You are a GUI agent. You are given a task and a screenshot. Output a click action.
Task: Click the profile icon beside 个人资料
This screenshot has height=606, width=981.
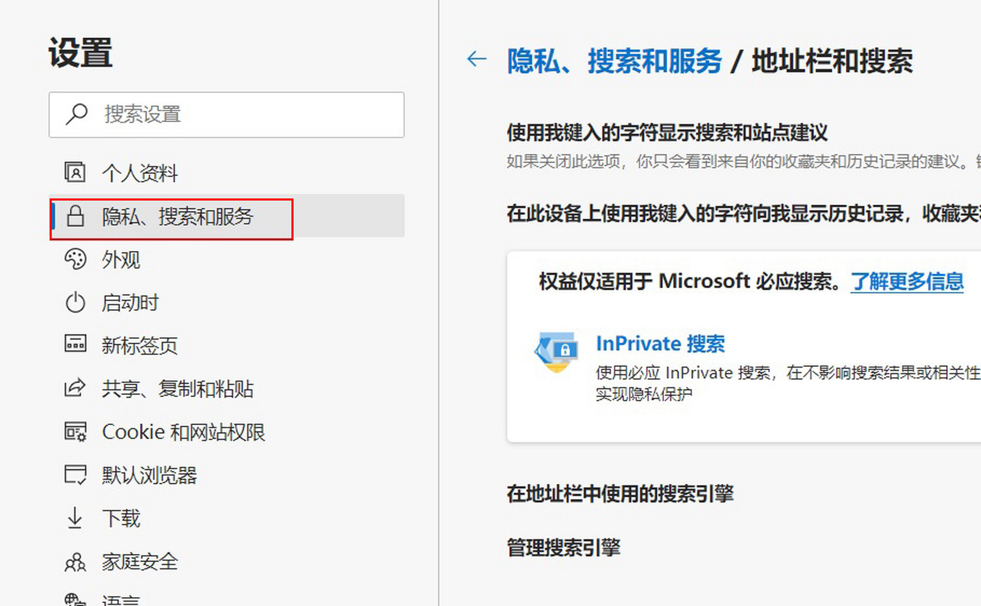pyautogui.click(x=75, y=172)
